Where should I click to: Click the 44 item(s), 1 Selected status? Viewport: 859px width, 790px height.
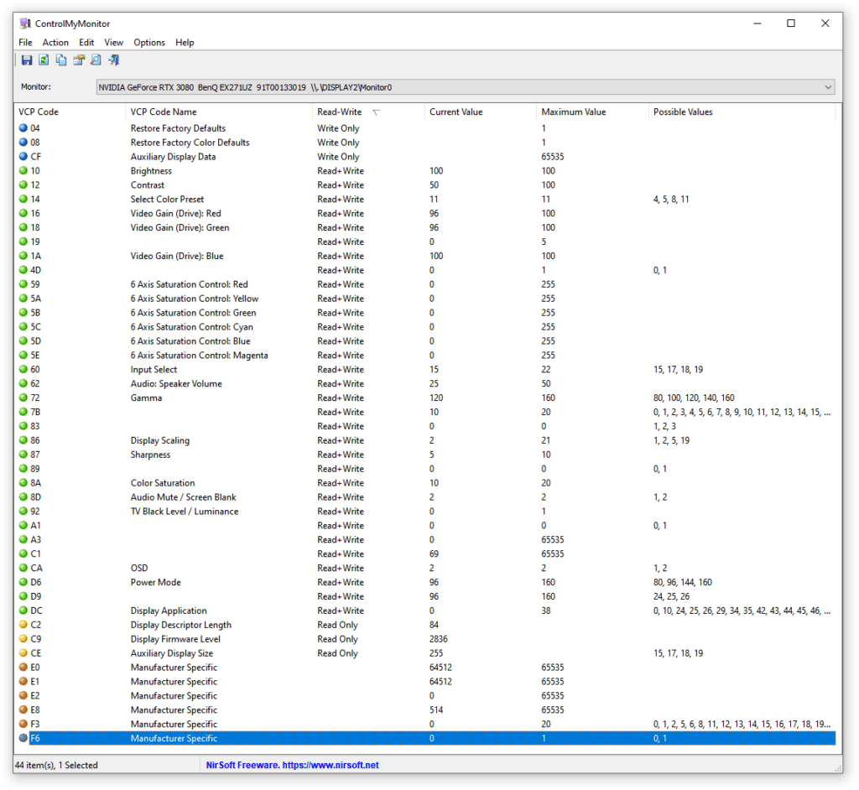(x=56, y=765)
